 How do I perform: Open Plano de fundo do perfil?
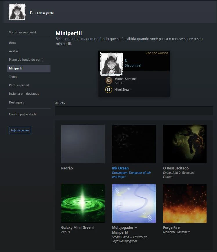point(26,60)
